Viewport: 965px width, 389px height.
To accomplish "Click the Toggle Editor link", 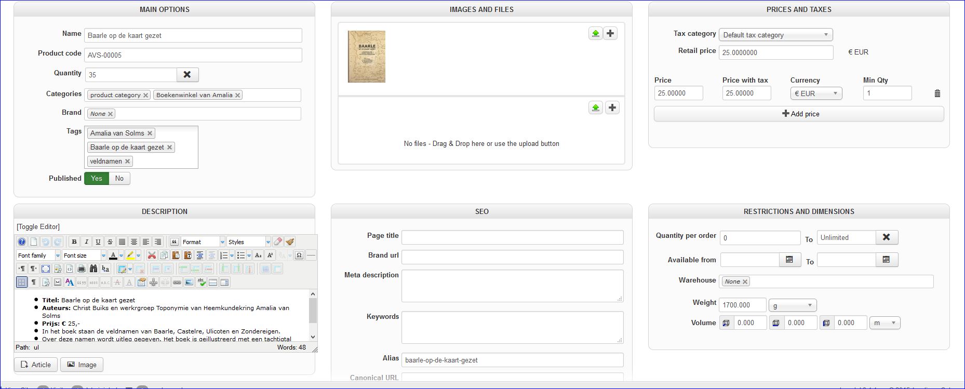I will coord(38,227).
